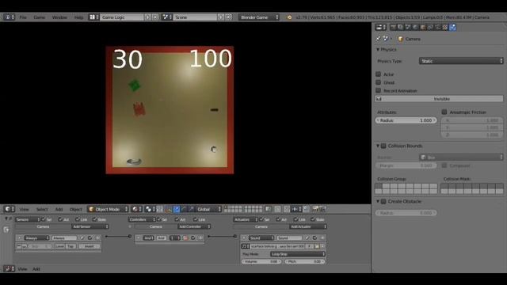
Task: Add a new screen layout with plus
Action: (x=148, y=17)
